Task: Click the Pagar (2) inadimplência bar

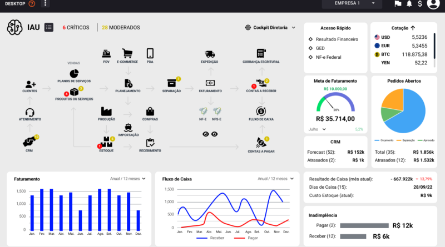Action: click(x=364, y=226)
